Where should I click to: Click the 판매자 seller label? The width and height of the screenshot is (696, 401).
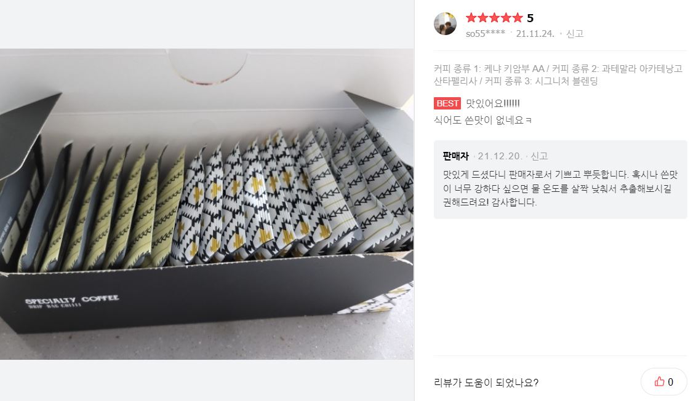tap(456, 156)
